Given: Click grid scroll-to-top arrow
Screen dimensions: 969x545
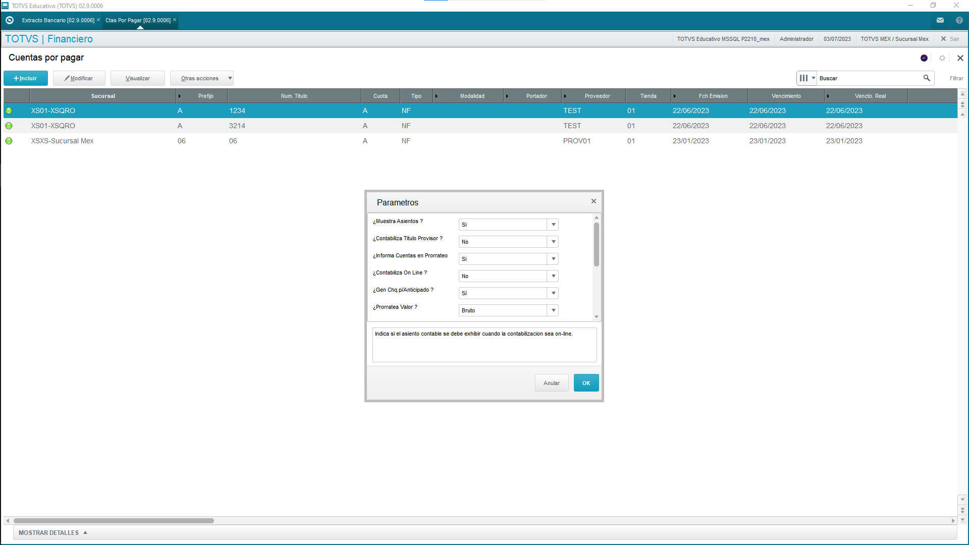Looking at the screenshot, I should coord(962,94).
